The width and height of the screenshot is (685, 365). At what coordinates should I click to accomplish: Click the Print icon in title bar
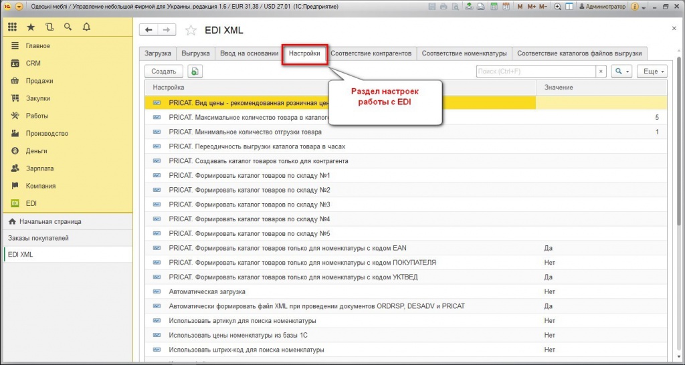click(444, 7)
